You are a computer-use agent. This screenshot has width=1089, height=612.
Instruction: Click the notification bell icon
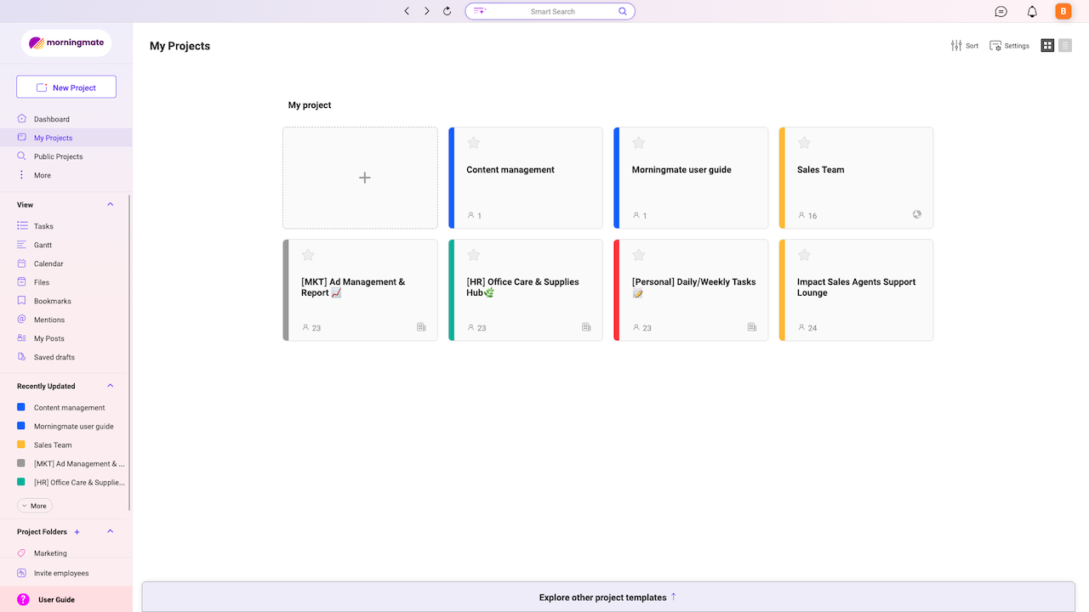(x=1032, y=11)
